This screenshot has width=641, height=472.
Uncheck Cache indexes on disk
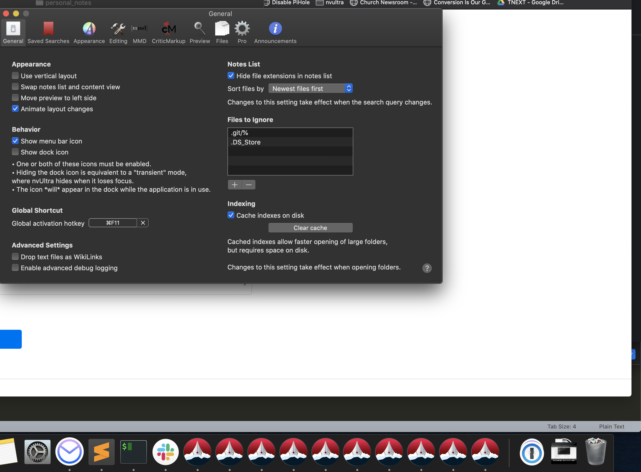tap(231, 215)
